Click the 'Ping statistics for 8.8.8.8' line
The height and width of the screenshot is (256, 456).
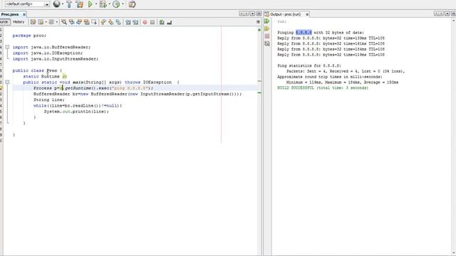[309, 65]
